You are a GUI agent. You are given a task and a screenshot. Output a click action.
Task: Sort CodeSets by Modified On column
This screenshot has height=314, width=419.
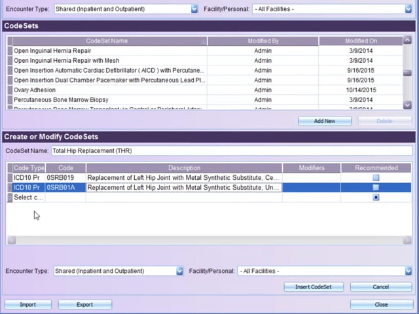[361, 41]
